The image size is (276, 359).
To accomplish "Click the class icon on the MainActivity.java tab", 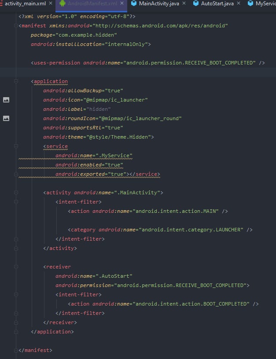I will pyautogui.click(x=134, y=4).
